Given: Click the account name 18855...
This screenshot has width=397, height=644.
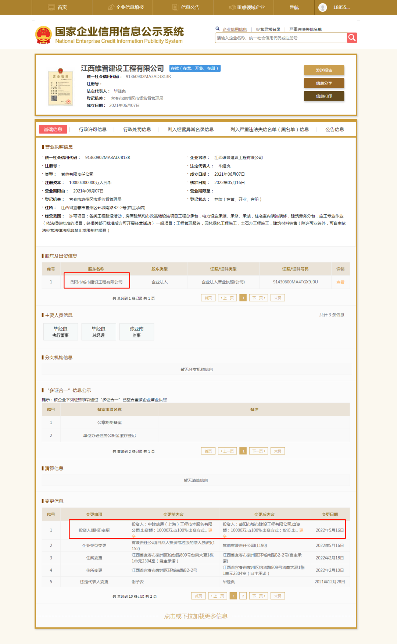Looking at the screenshot, I should (x=341, y=7).
